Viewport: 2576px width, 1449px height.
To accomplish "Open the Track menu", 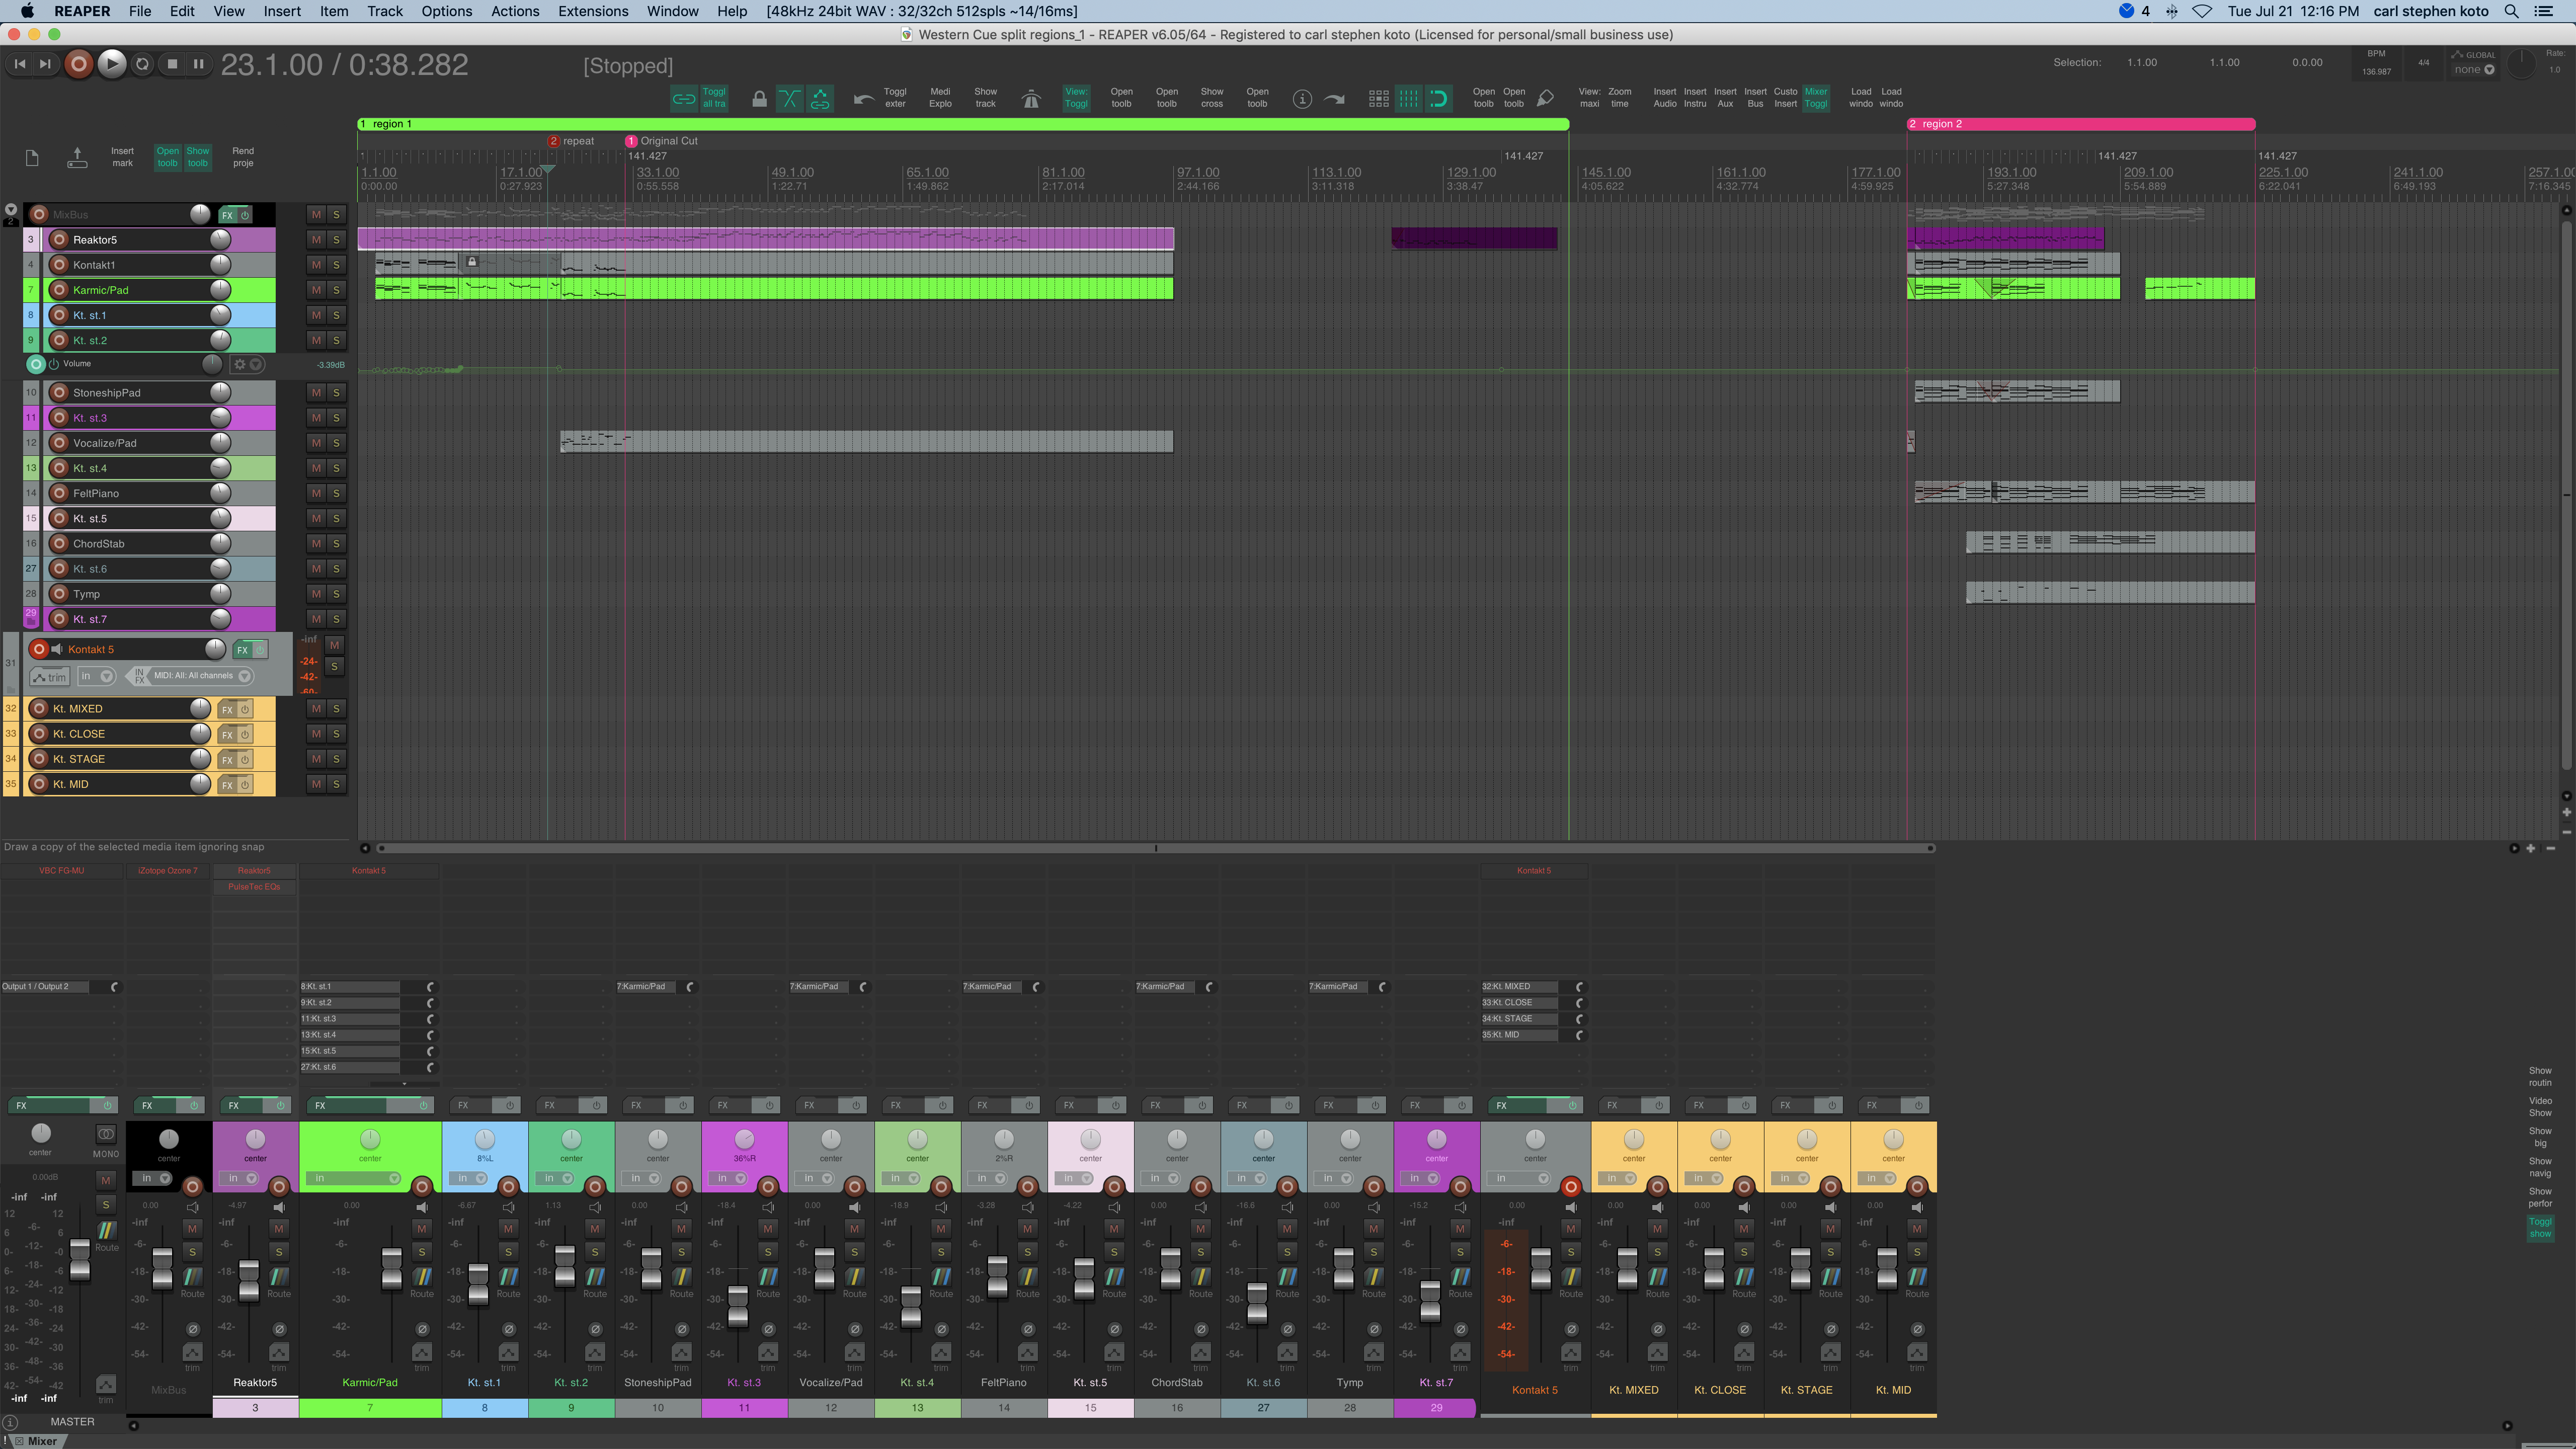I will point(384,11).
